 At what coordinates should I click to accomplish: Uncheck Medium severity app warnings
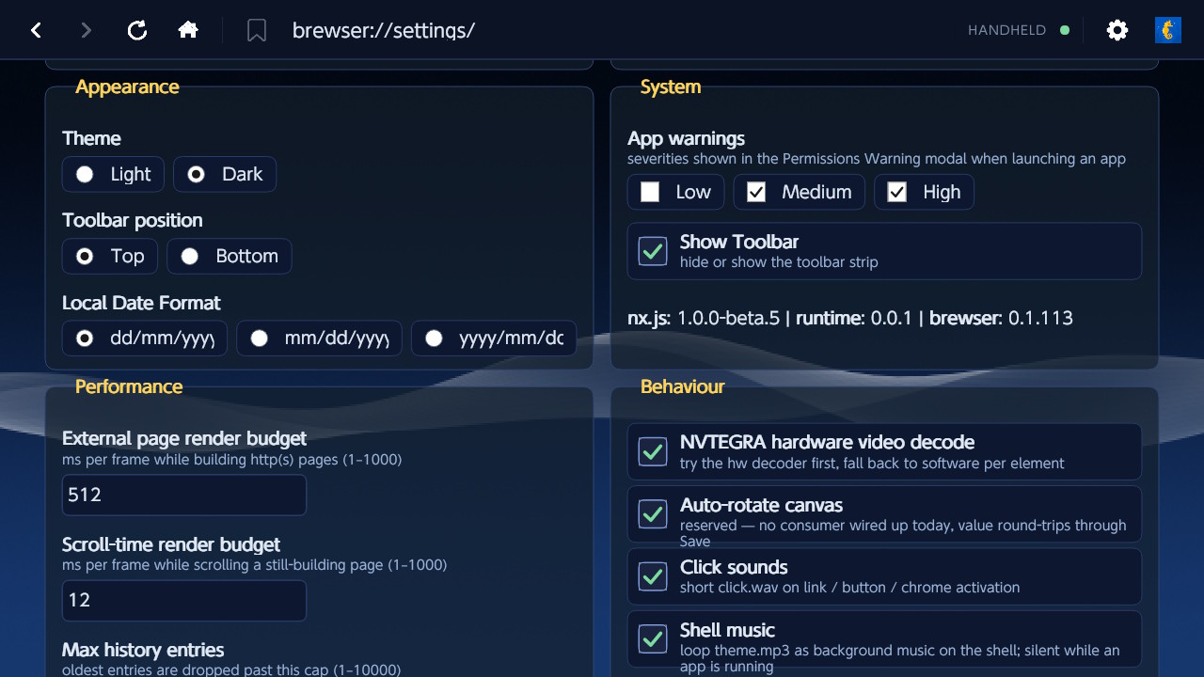click(x=799, y=192)
